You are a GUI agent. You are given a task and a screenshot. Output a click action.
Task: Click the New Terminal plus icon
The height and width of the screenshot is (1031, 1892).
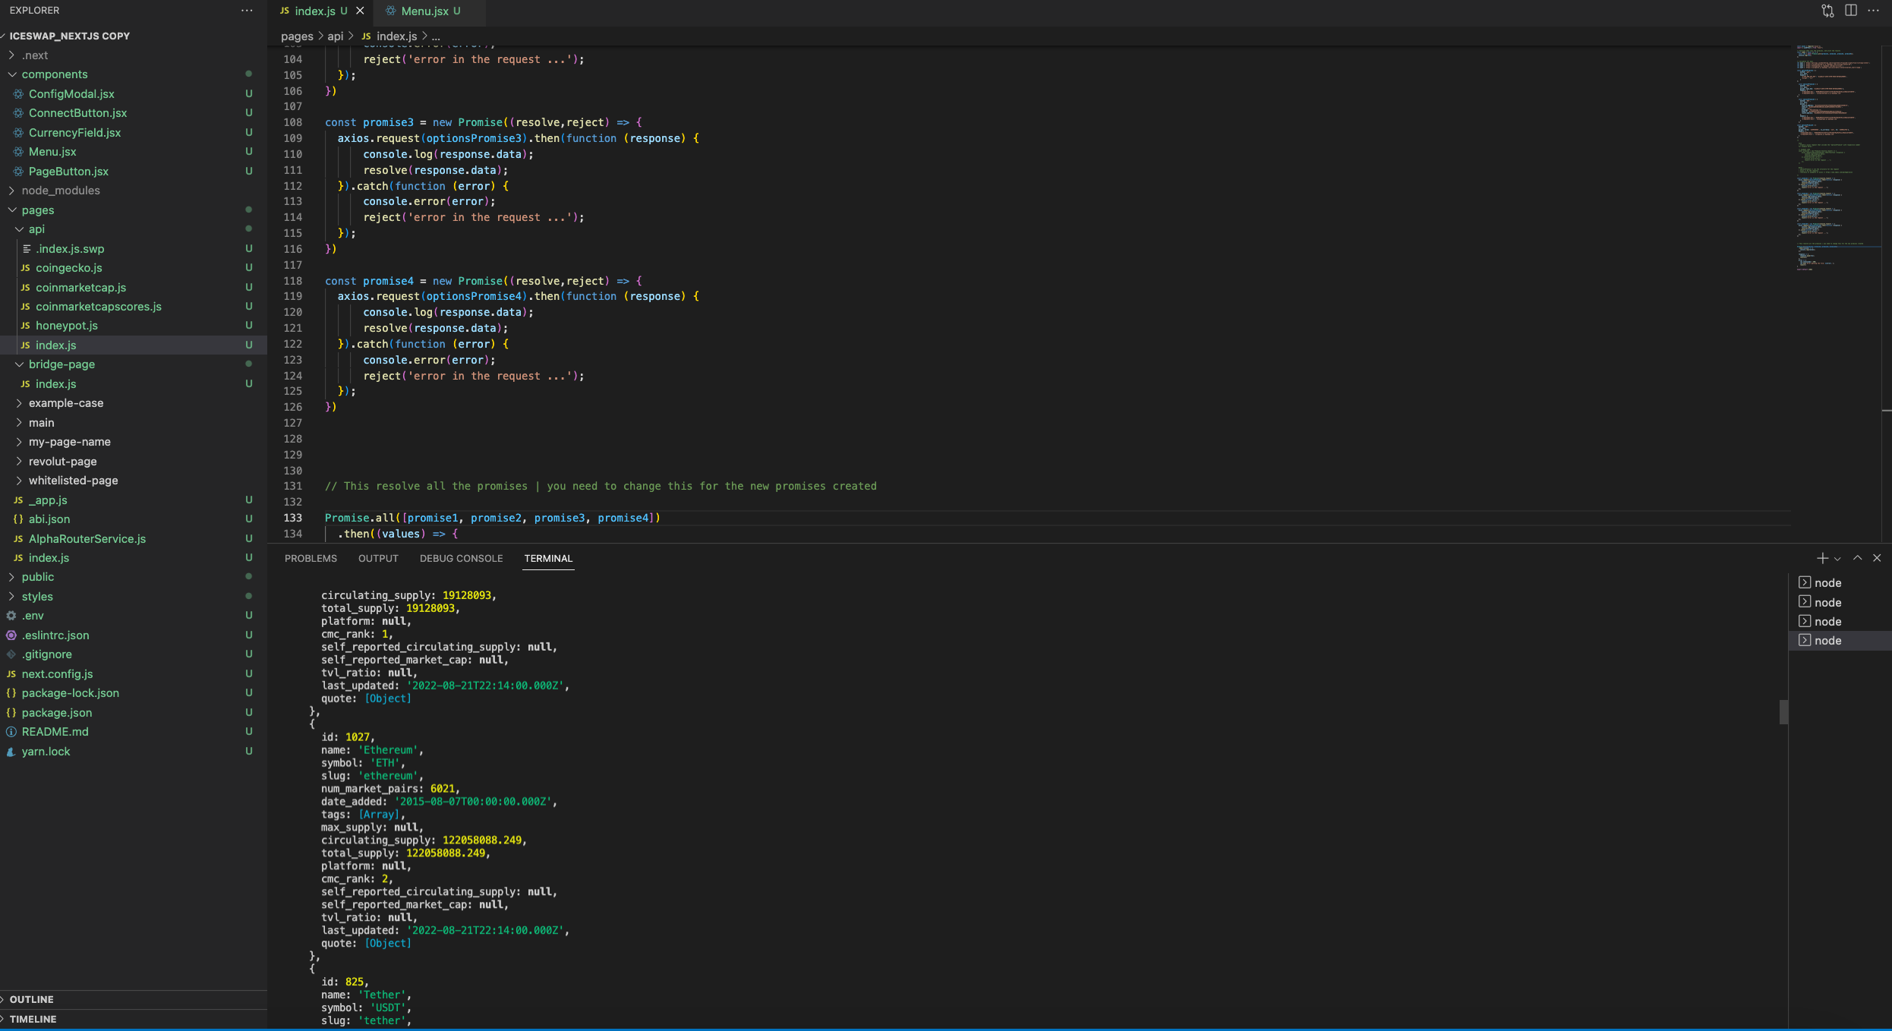pyautogui.click(x=1822, y=558)
